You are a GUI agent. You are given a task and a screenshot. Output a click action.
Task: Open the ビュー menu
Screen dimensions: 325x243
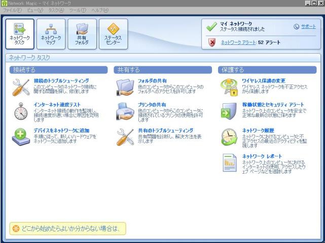(x=35, y=10)
